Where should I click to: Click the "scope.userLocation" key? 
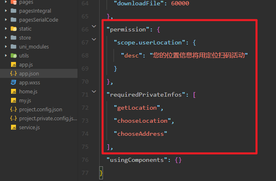coord(149,42)
